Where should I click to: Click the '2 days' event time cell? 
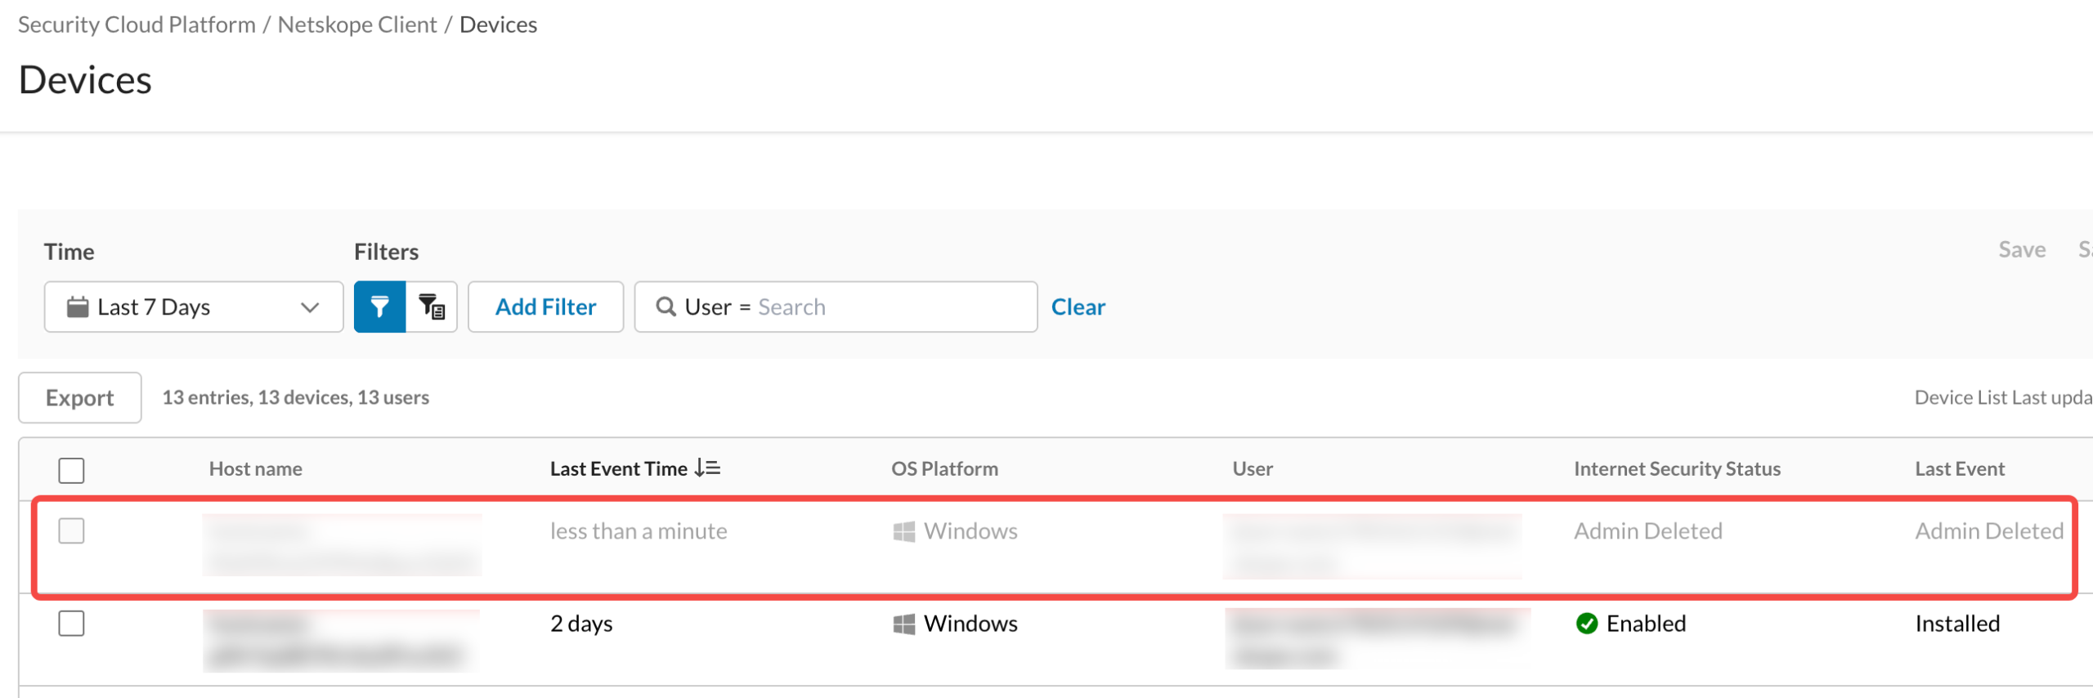pyautogui.click(x=581, y=624)
